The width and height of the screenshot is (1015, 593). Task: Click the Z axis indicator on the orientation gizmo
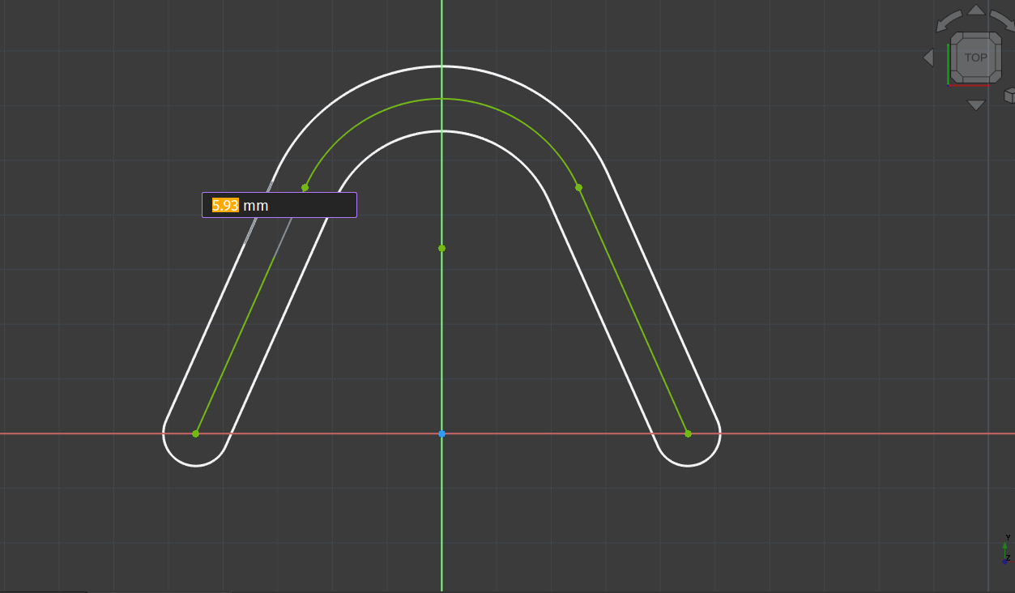click(x=1004, y=562)
